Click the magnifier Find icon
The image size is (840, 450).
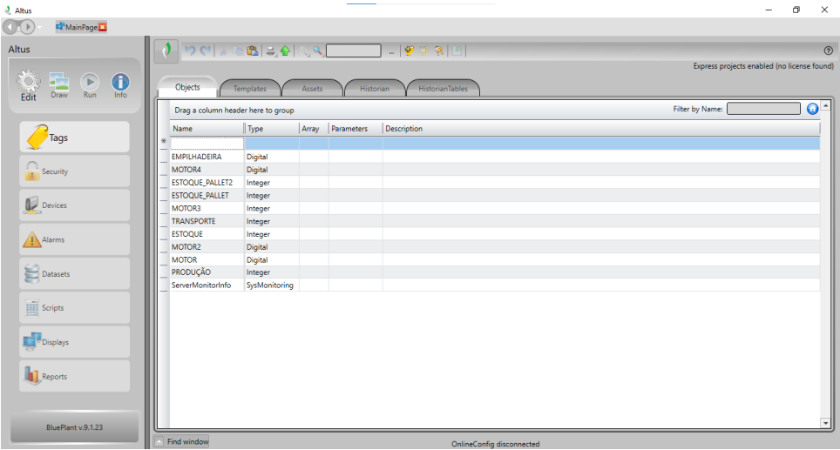tap(318, 51)
